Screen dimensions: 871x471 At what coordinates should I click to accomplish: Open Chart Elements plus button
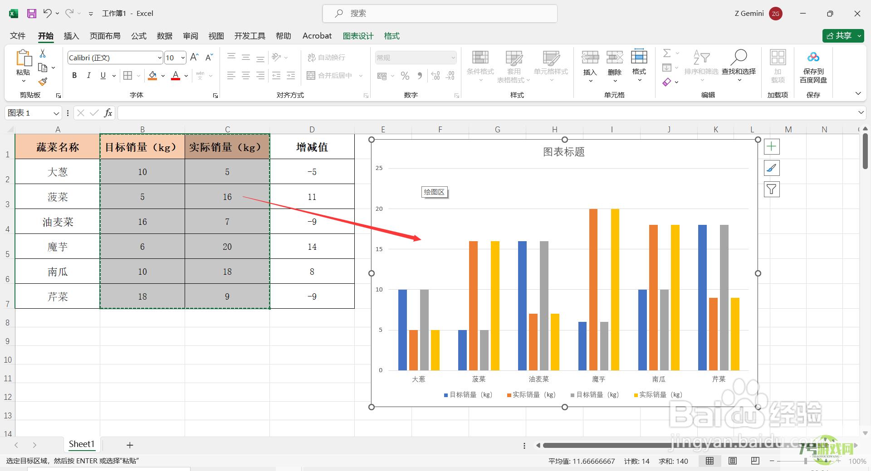pos(772,147)
